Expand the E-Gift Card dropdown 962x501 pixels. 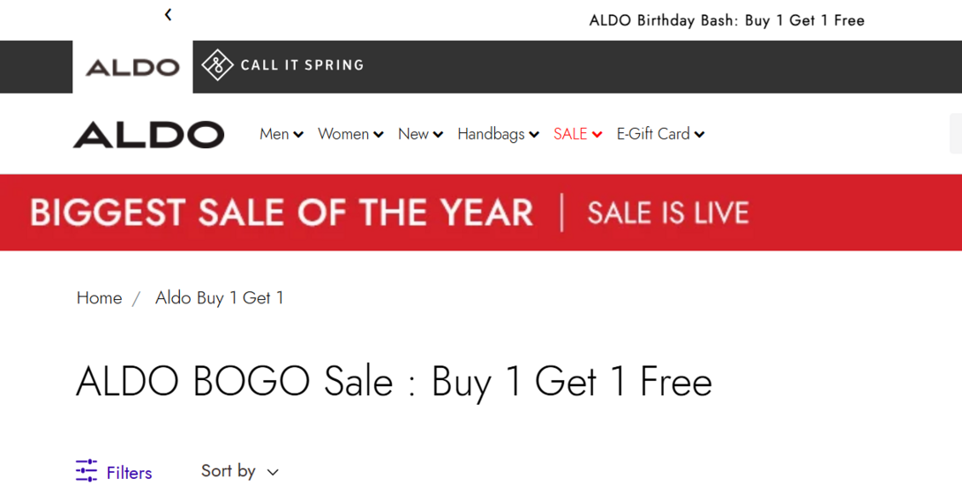pos(660,134)
